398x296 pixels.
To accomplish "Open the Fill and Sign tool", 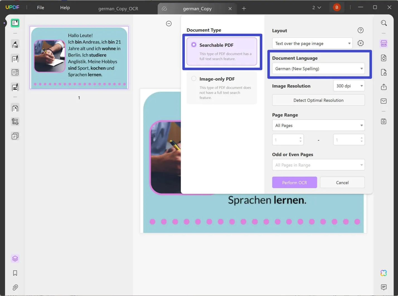I will click(15, 87).
